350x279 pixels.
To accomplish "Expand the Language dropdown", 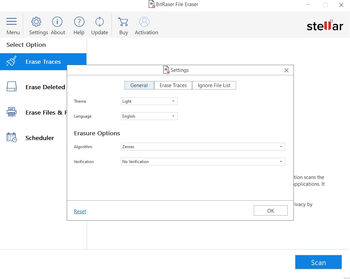I will click(149, 116).
